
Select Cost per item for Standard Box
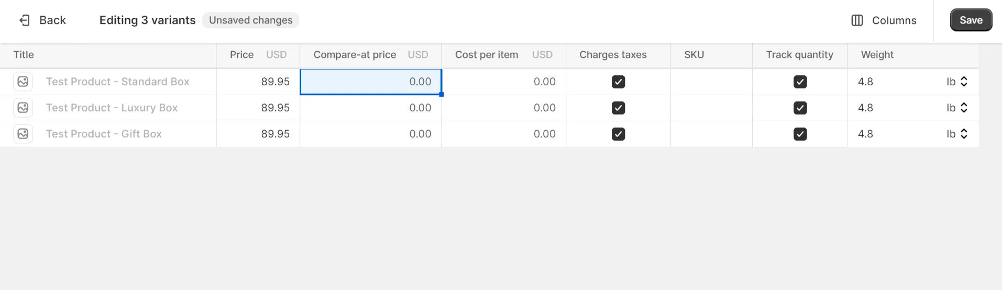503,82
